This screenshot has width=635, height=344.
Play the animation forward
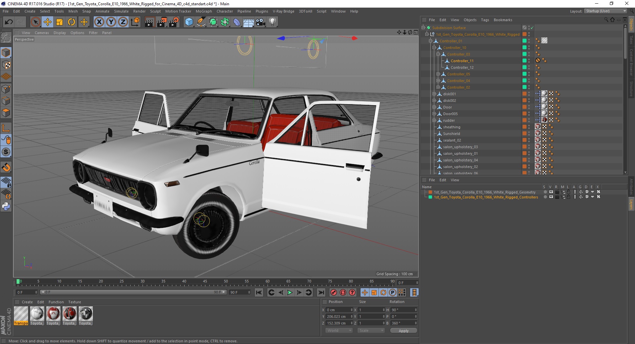click(x=290, y=292)
